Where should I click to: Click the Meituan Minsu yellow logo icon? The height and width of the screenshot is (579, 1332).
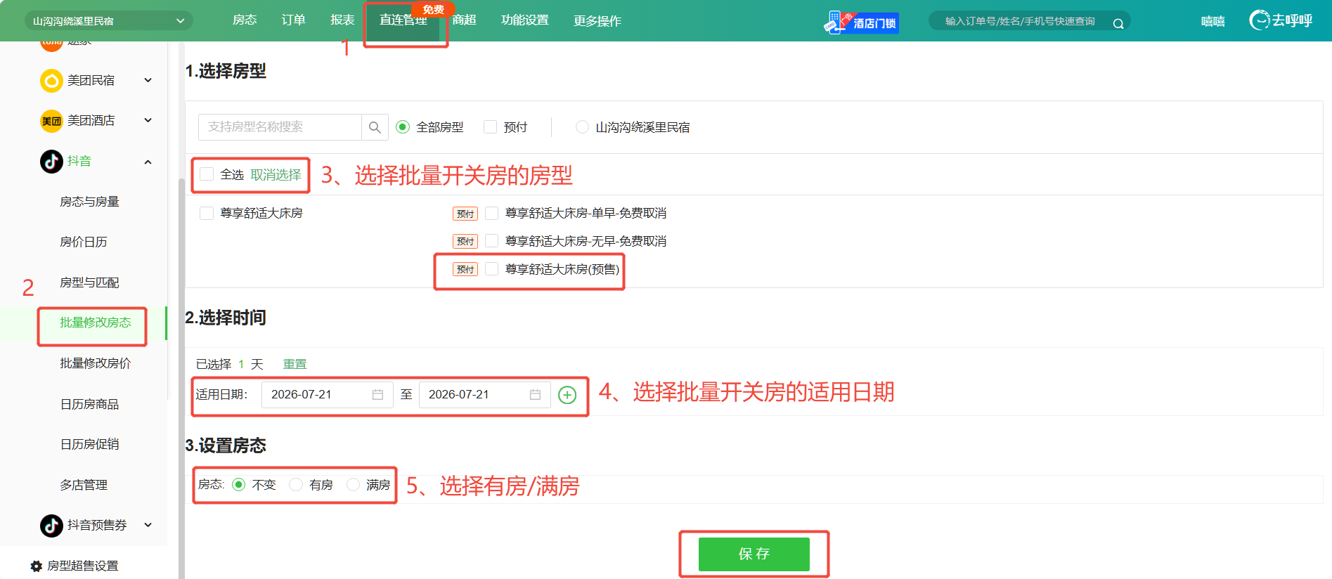point(51,81)
